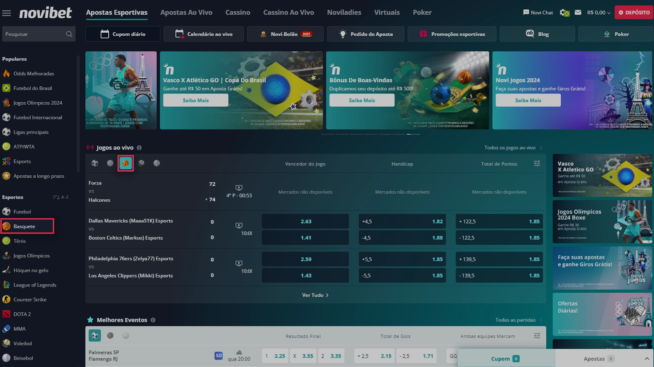Open Pedido de Aposta
Screen dimensions: 654x367
(x=365, y=34)
